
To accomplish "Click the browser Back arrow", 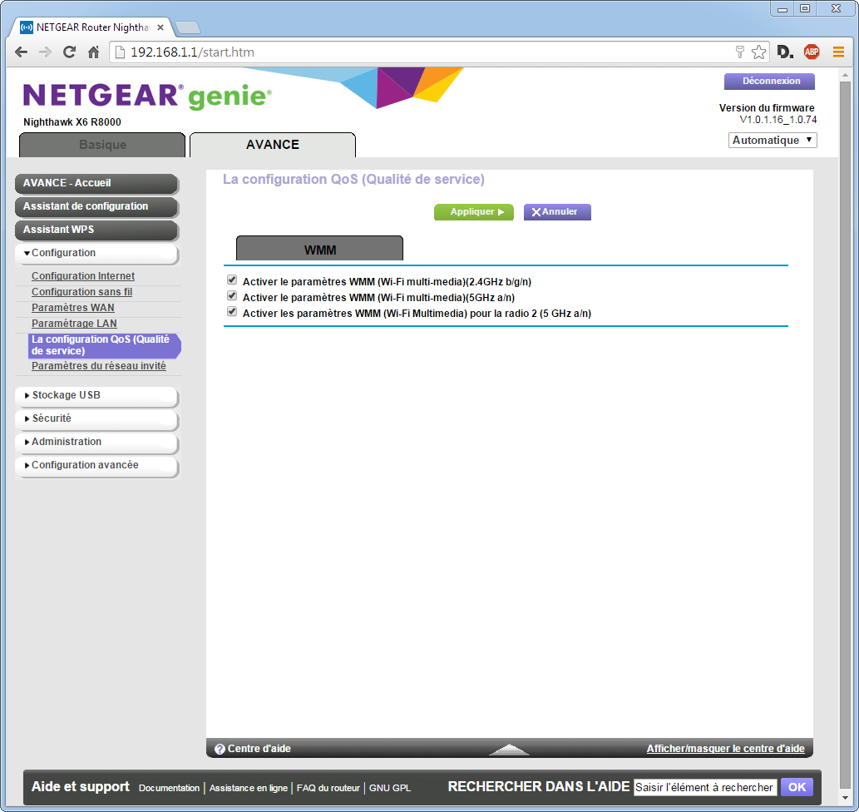I will [x=21, y=52].
